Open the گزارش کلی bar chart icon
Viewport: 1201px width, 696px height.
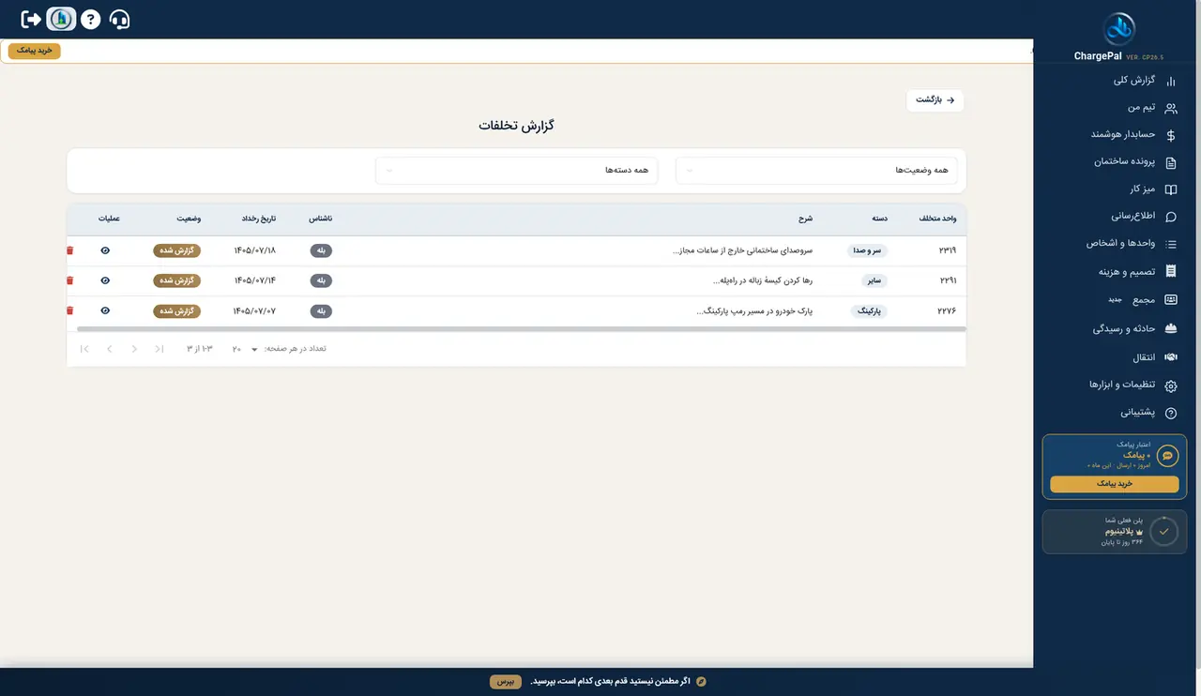click(x=1170, y=81)
